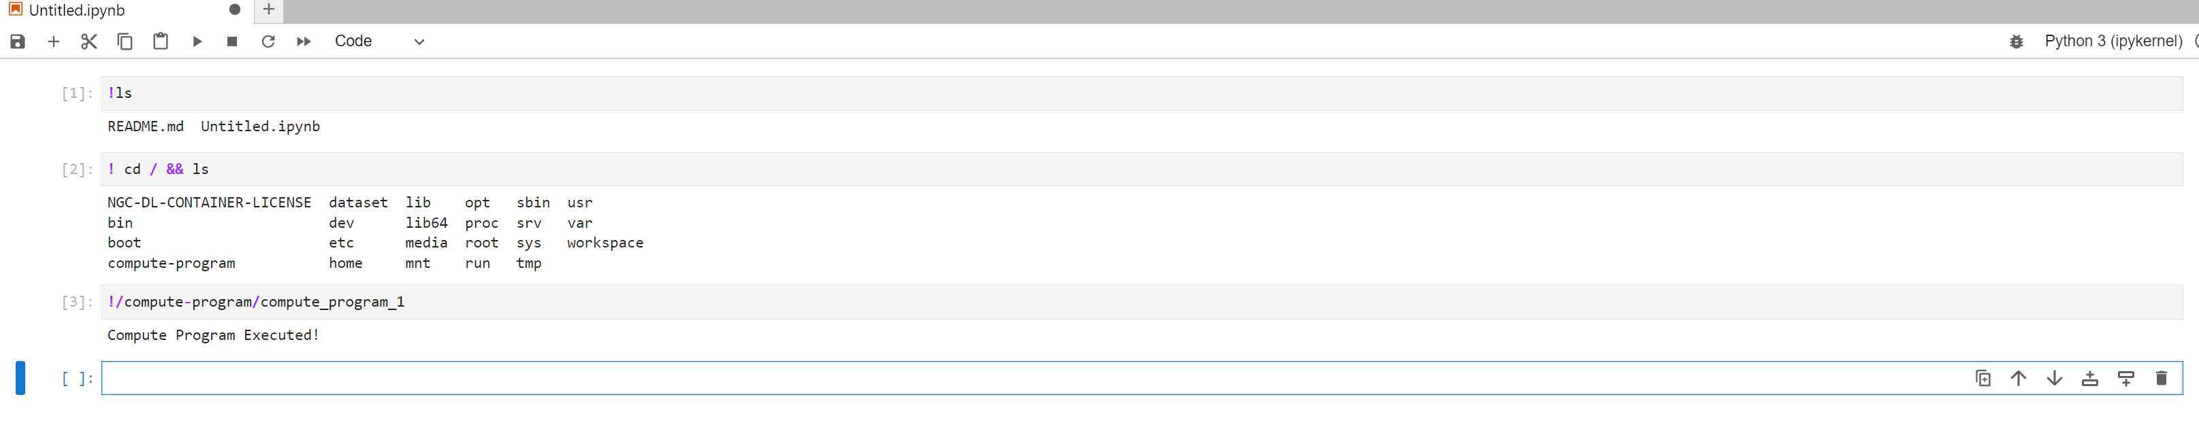Image resolution: width=2199 pixels, height=429 pixels.
Task: Duplicate the active cell
Action: point(1983,378)
